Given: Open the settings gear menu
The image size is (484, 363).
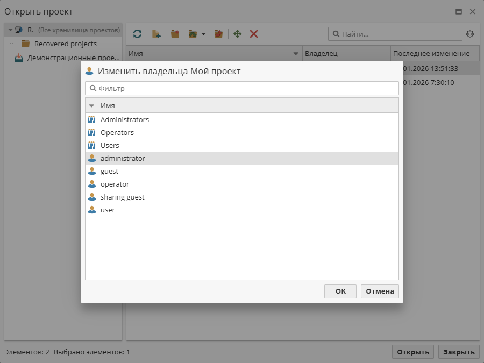Looking at the screenshot, I should [x=470, y=34].
